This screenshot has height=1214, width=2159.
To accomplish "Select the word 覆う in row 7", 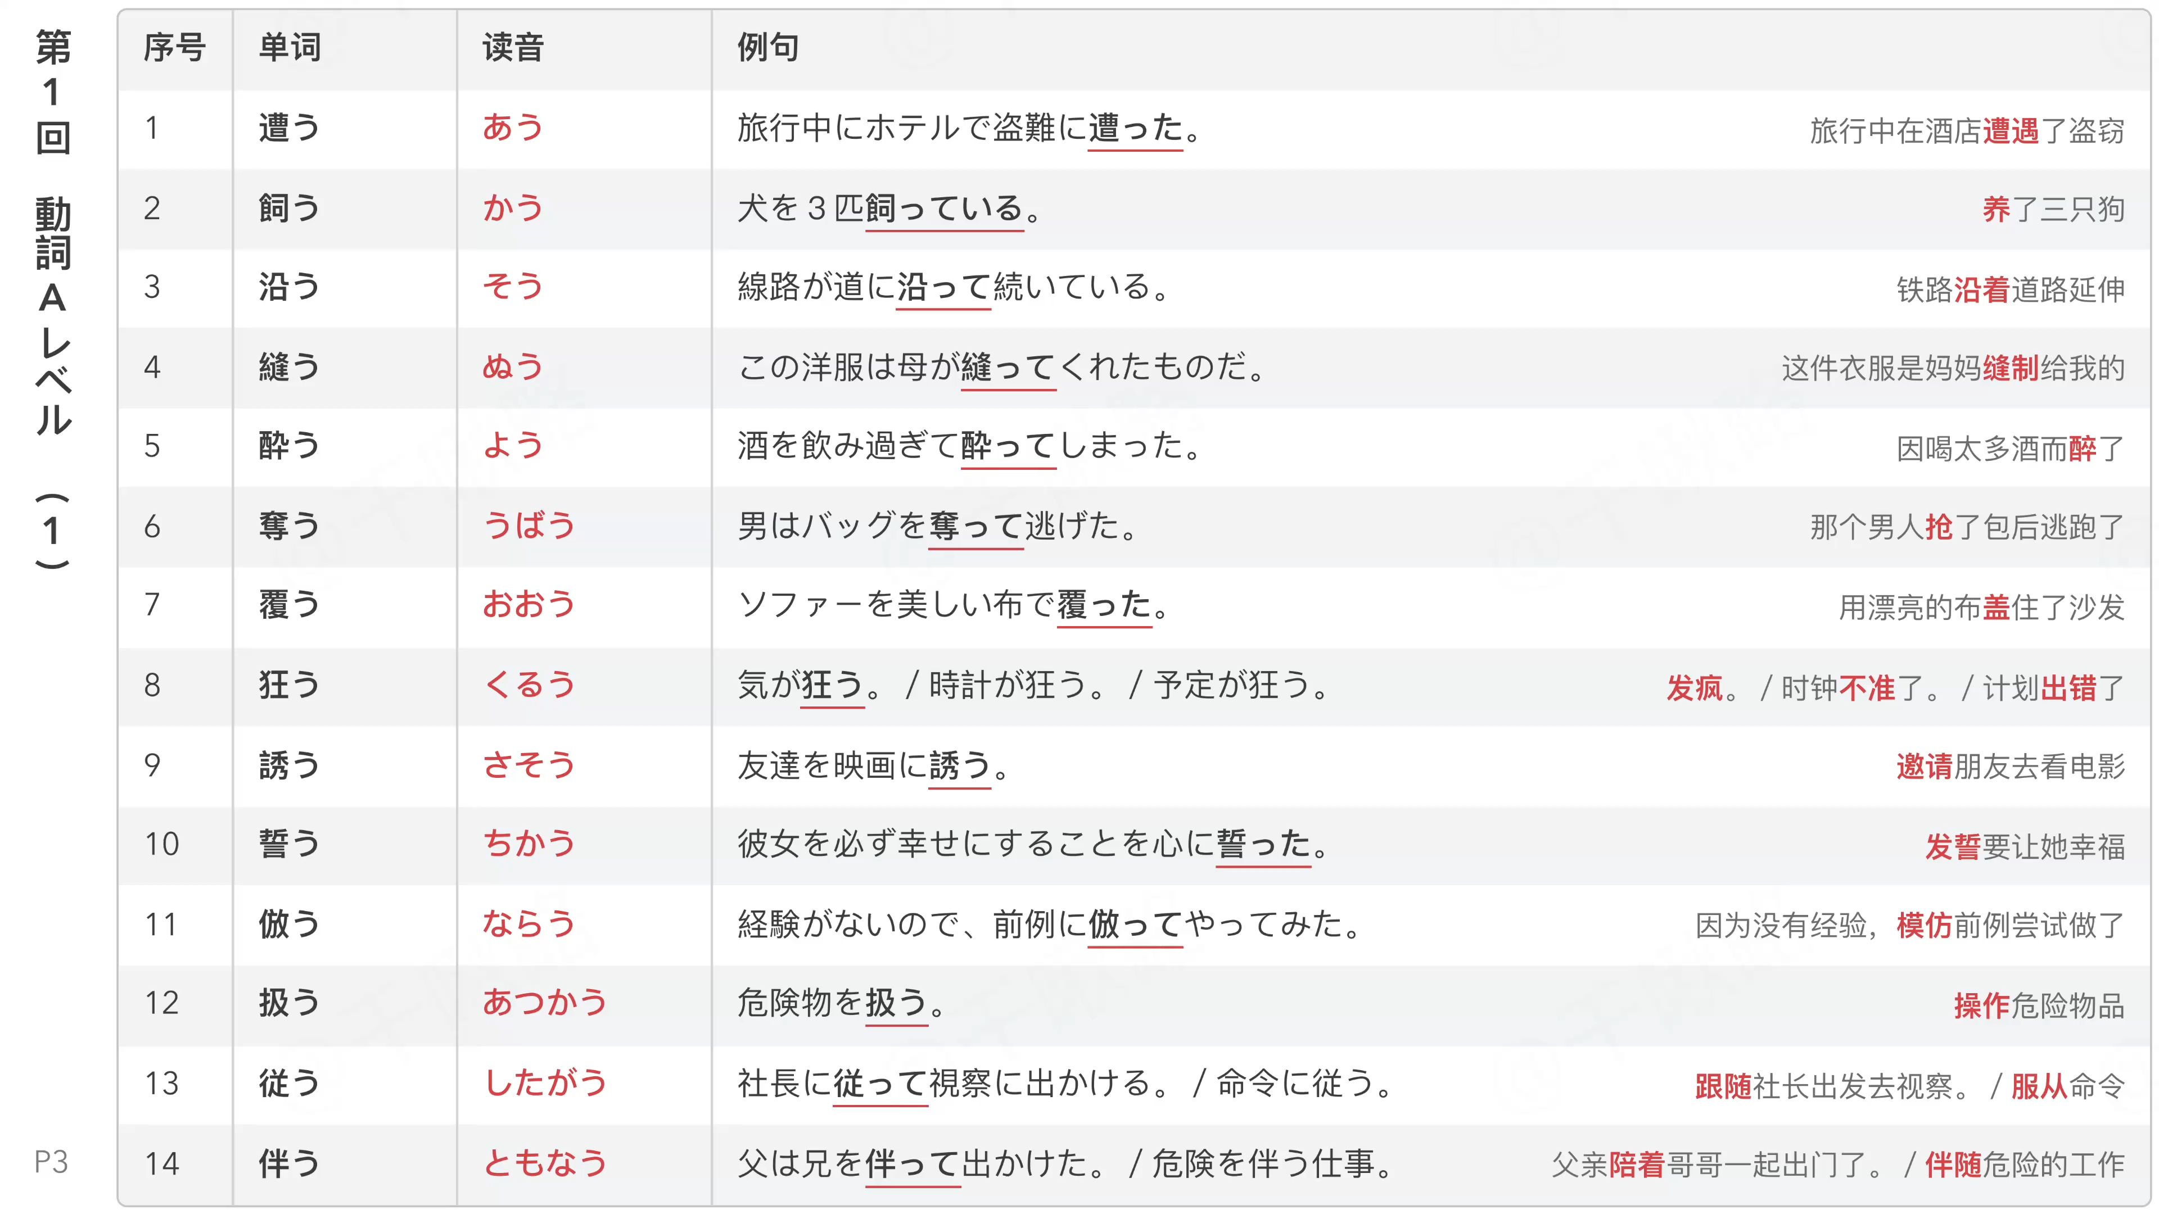I will 289,605.
